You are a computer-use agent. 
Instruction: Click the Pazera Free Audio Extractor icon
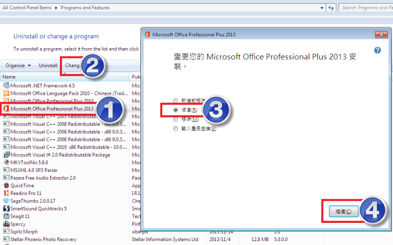coord(6,178)
